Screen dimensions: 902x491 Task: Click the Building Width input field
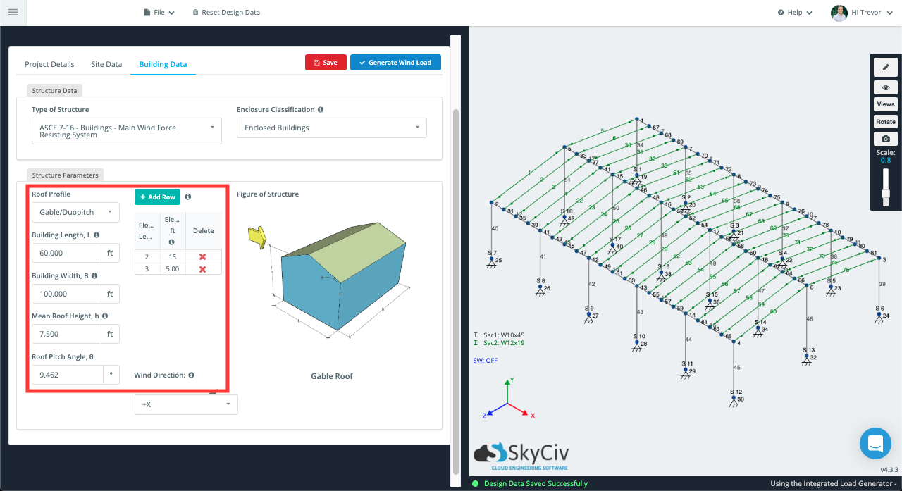point(67,293)
